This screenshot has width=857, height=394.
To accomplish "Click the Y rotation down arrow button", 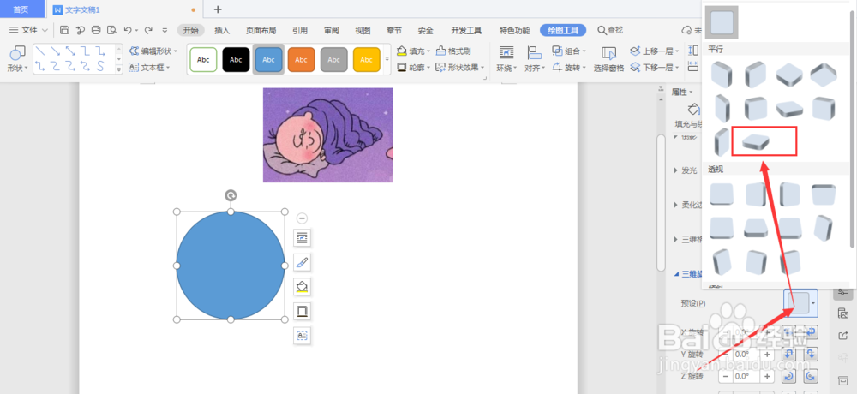I will (811, 354).
